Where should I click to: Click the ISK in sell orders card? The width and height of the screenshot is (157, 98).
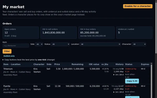tap(59, 33)
